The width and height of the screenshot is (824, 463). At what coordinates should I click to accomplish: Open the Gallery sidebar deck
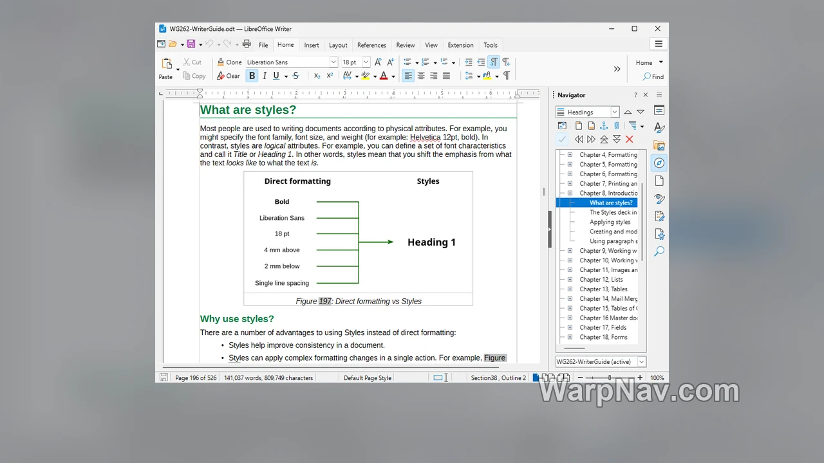(x=659, y=145)
